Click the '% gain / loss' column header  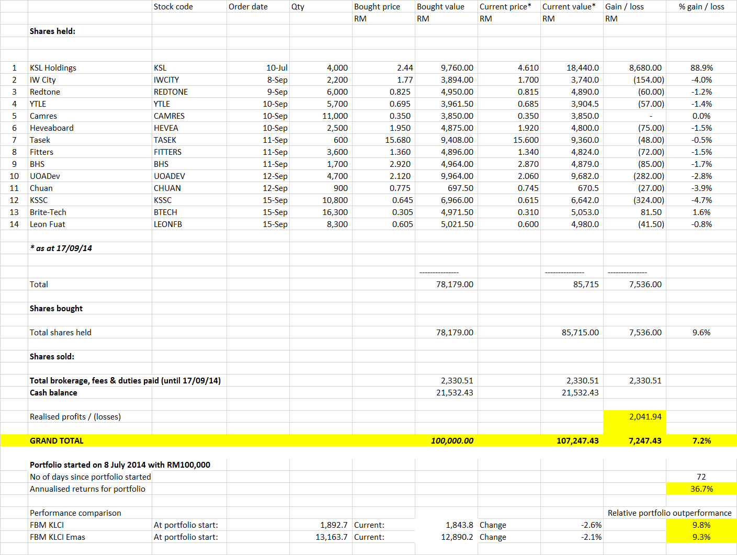click(701, 7)
